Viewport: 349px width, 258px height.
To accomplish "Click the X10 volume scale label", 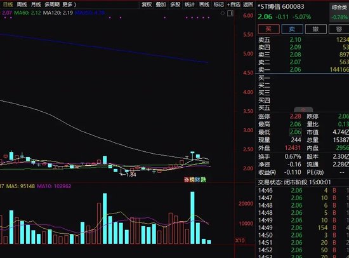I will [240, 240].
